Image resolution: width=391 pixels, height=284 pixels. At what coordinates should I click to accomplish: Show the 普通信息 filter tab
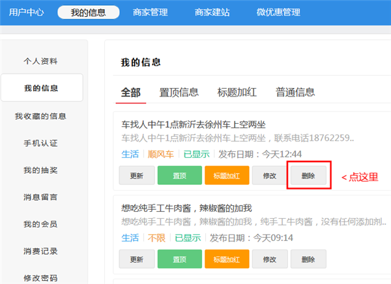pyautogui.click(x=295, y=92)
